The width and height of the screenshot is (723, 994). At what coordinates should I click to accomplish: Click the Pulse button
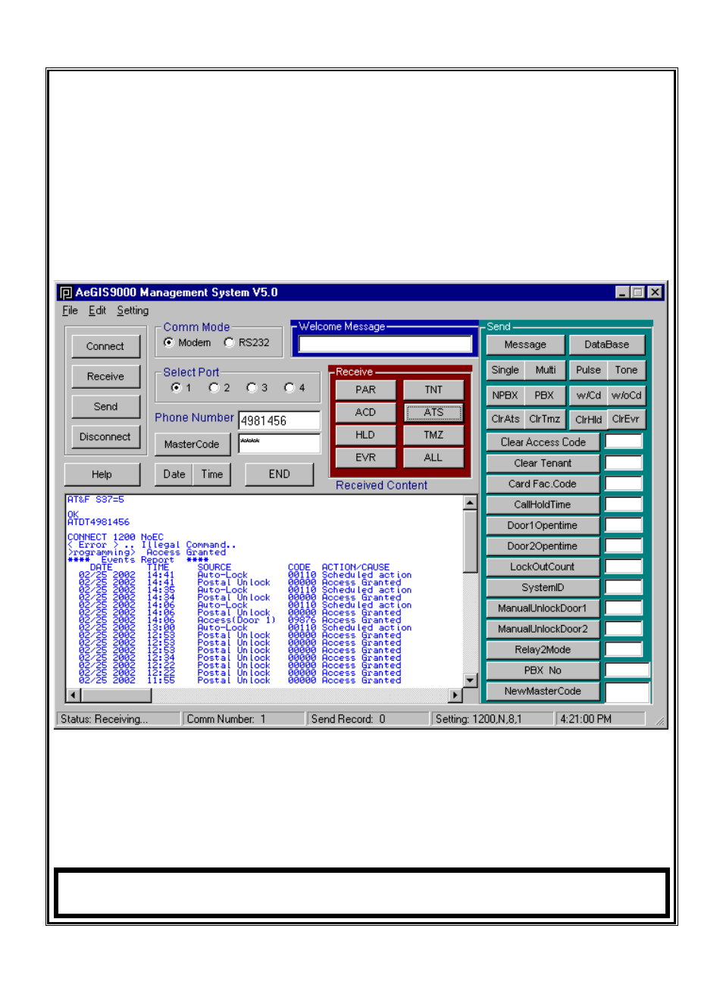[x=588, y=370]
